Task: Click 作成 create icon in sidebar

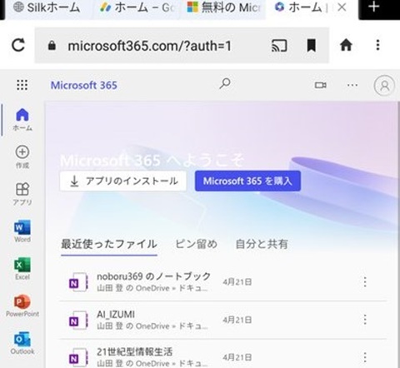Action: 22,157
